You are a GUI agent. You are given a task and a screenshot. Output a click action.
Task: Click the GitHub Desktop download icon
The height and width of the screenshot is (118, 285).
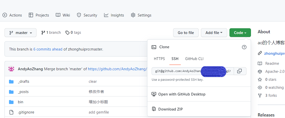154,94
